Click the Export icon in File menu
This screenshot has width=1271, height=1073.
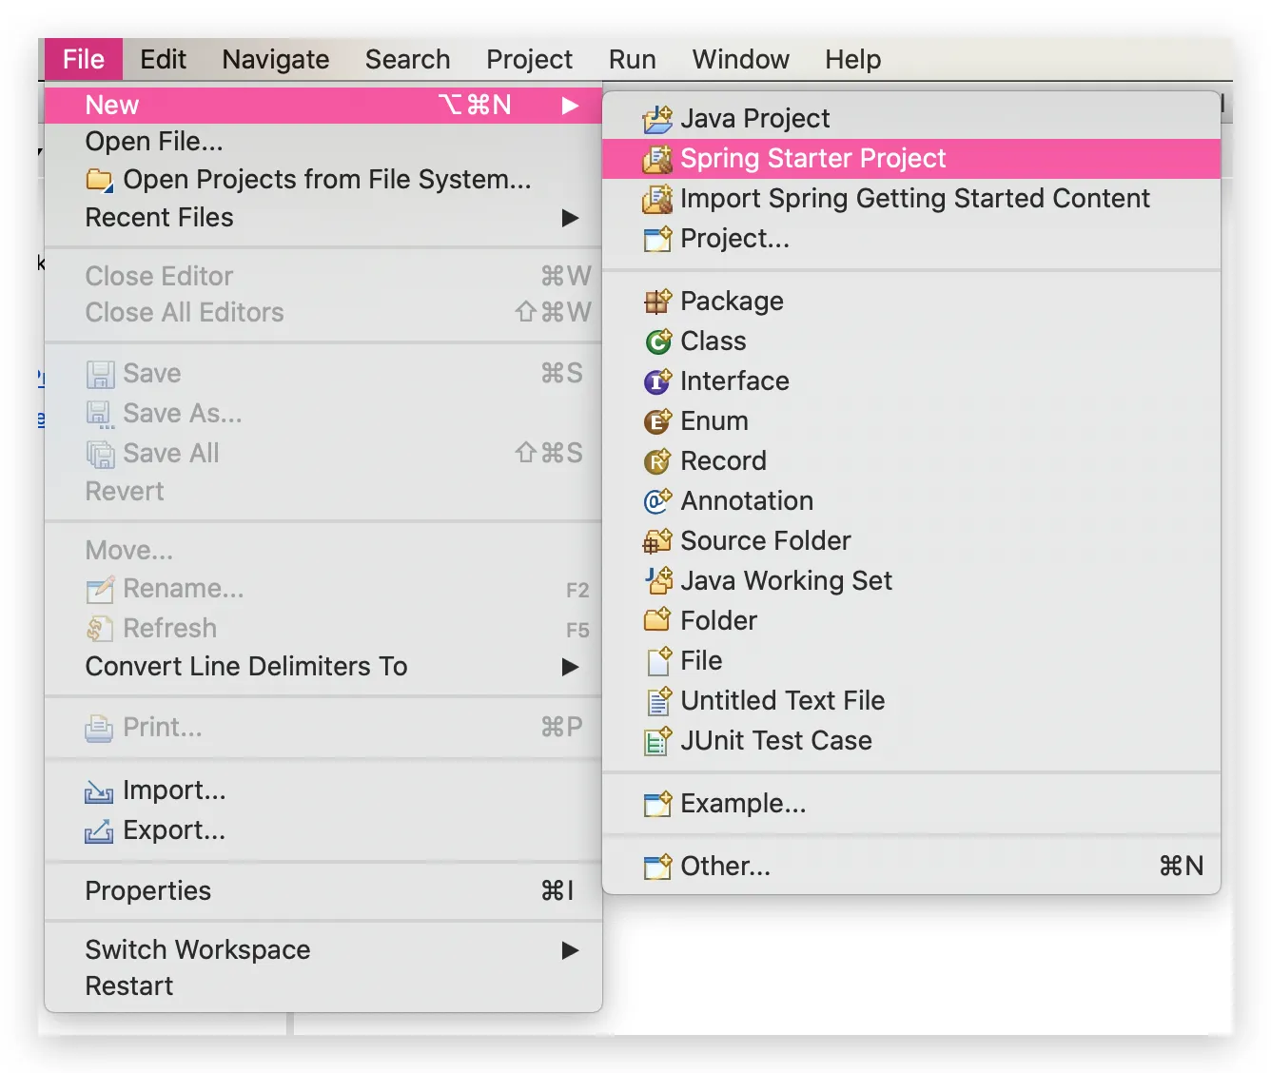click(x=100, y=831)
